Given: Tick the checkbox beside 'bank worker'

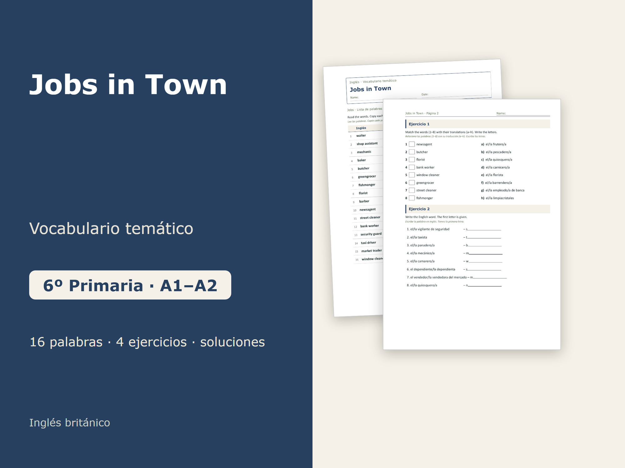Looking at the screenshot, I should pos(412,167).
